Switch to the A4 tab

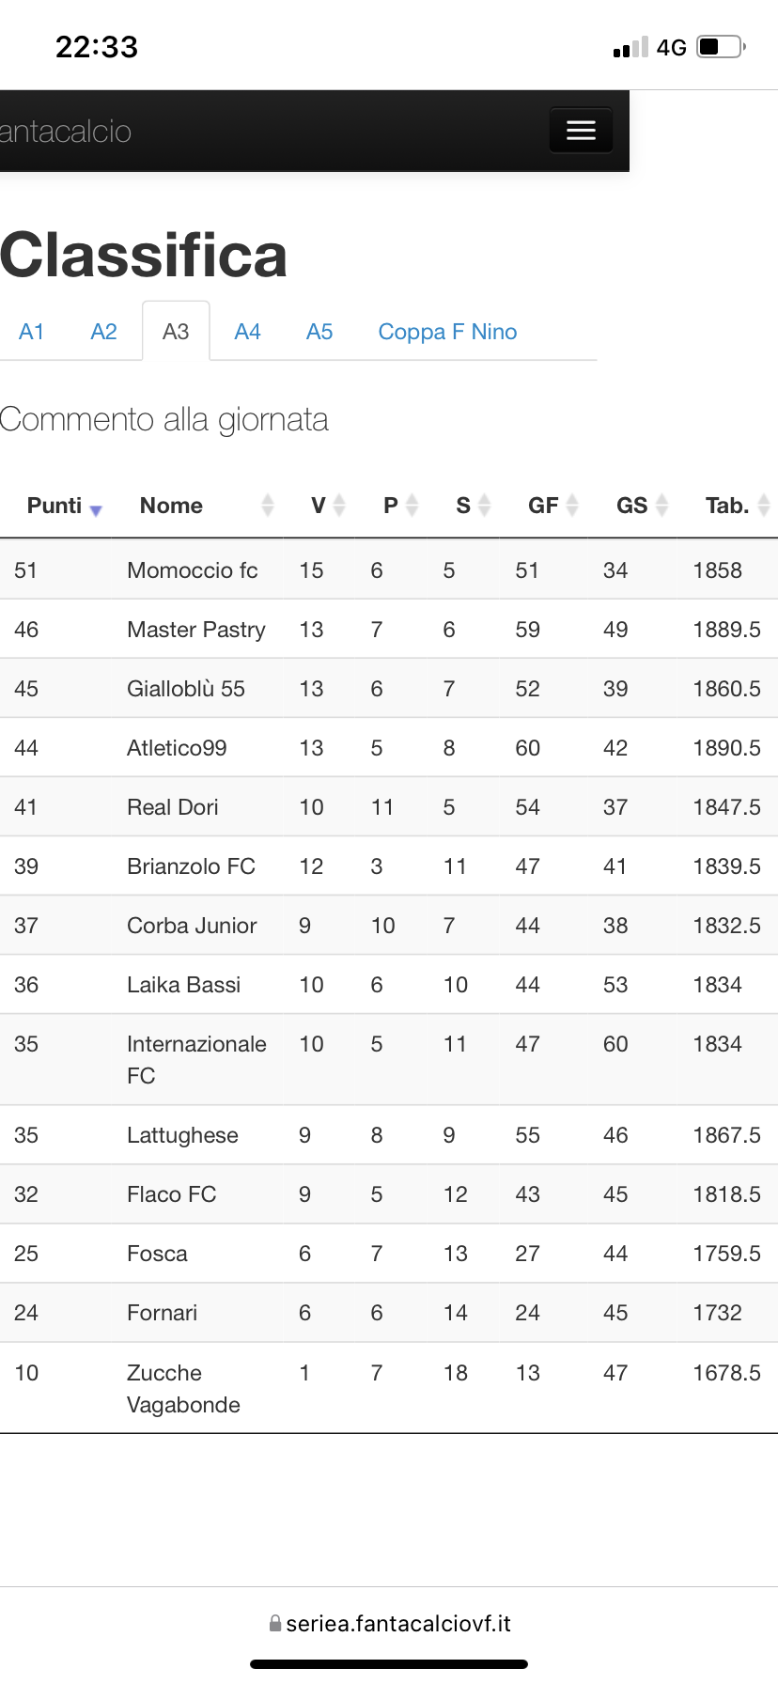click(x=247, y=332)
